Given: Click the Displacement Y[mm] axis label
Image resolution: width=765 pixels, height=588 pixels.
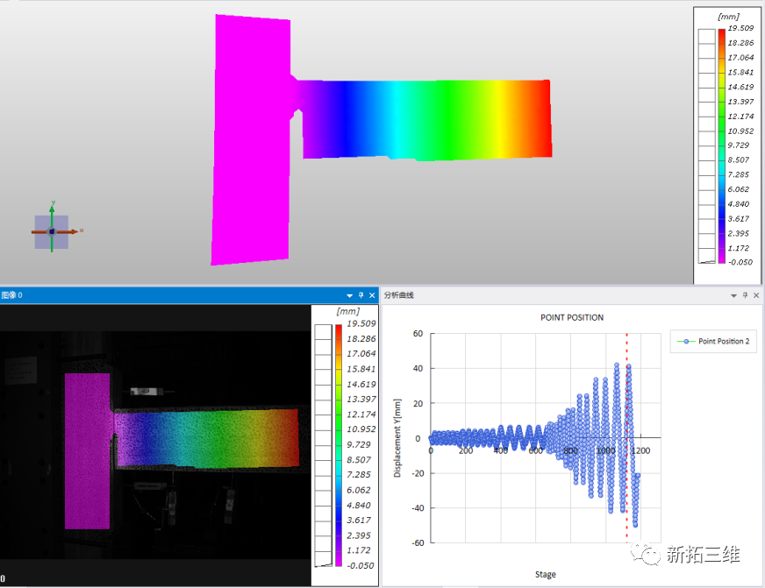Looking at the screenshot, I should (397, 438).
